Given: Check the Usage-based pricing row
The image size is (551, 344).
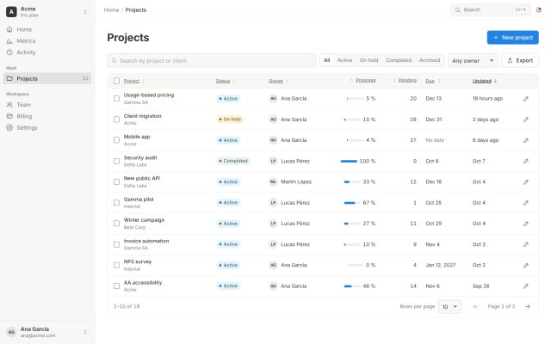Looking at the screenshot, I should pos(117,99).
